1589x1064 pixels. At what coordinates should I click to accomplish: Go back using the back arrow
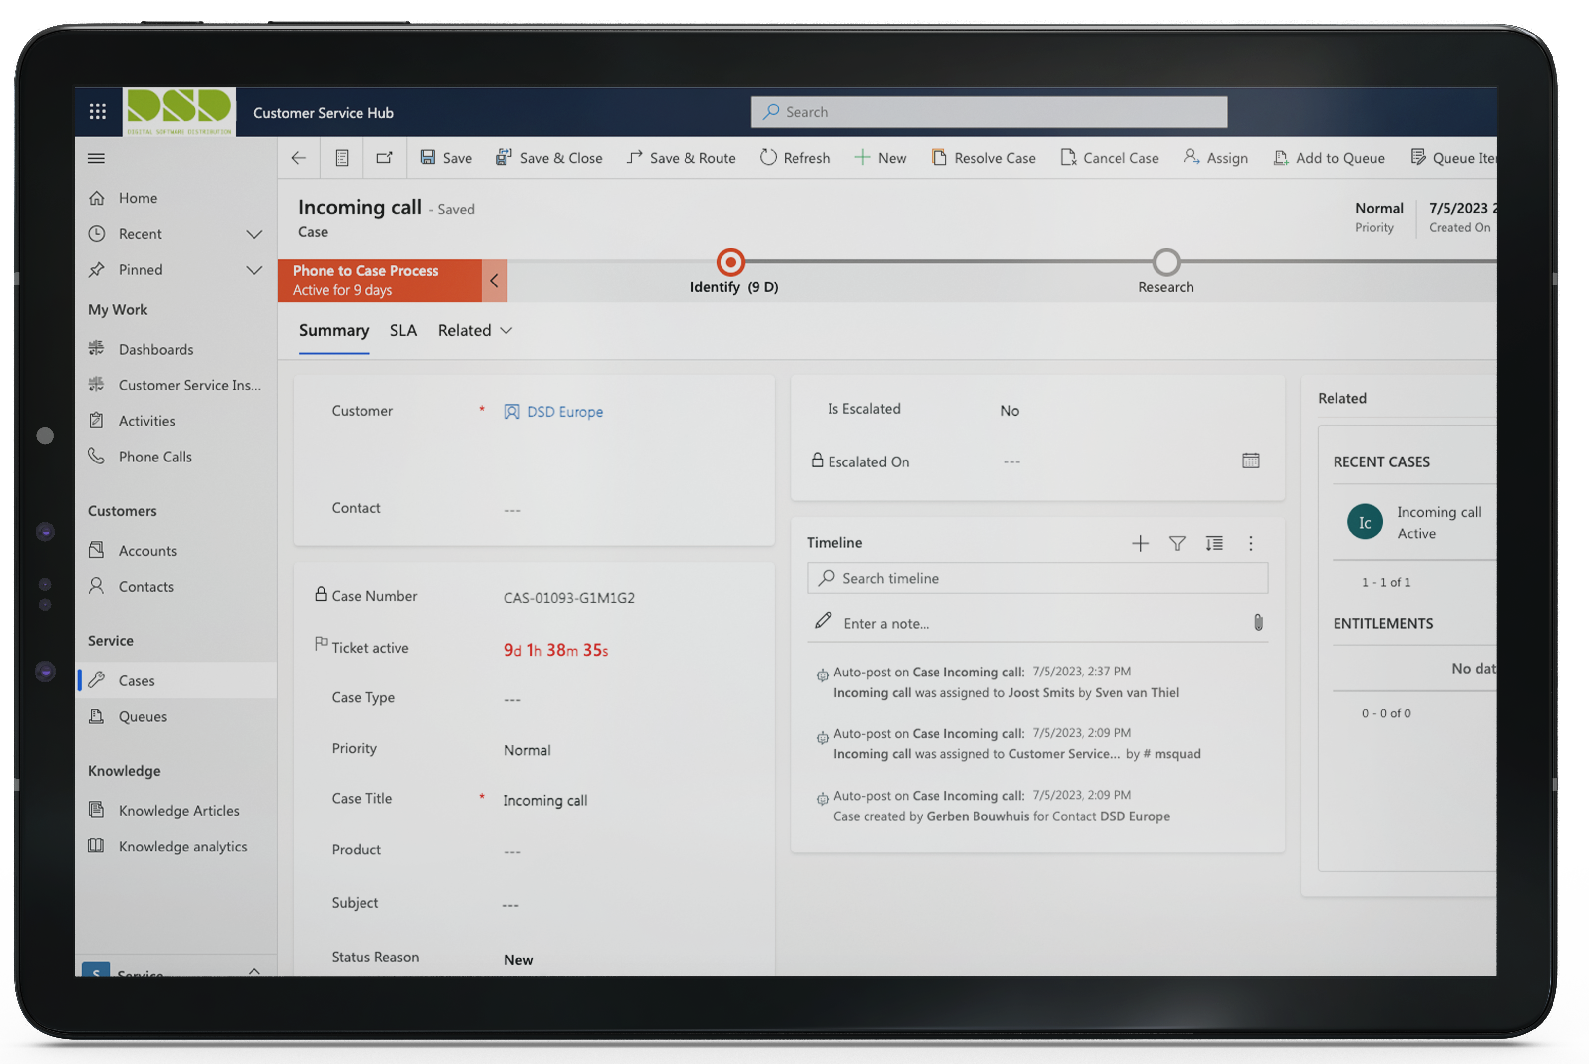[x=299, y=158]
